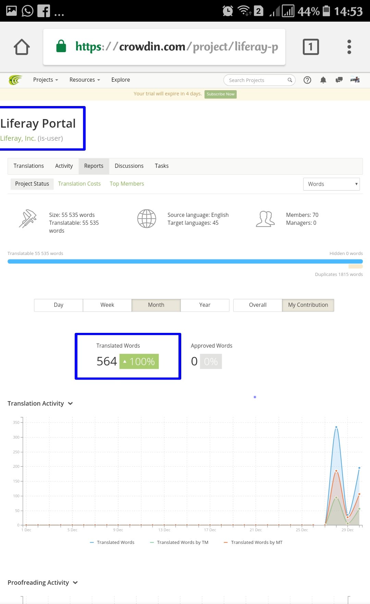Switch to the Translations tab

29,166
